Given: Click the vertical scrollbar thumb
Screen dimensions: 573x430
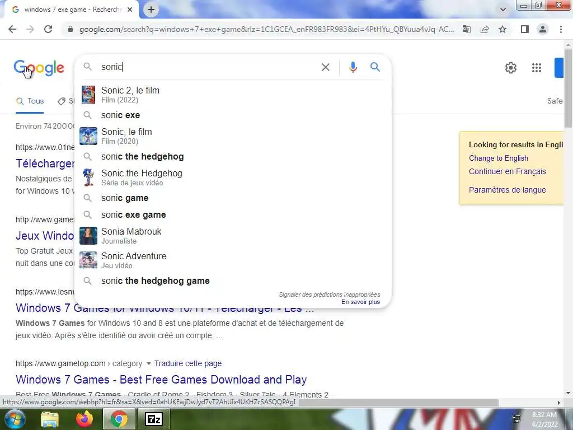Looking at the screenshot, I should (x=568, y=88).
